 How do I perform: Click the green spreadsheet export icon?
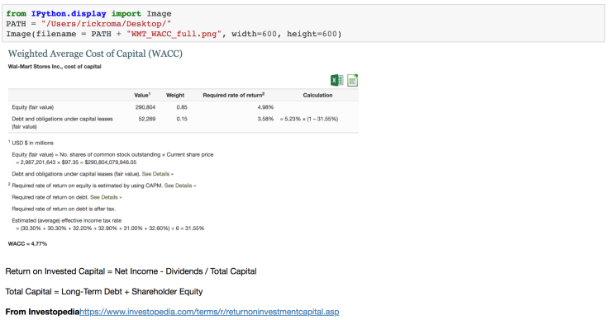(x=352, y=80)
